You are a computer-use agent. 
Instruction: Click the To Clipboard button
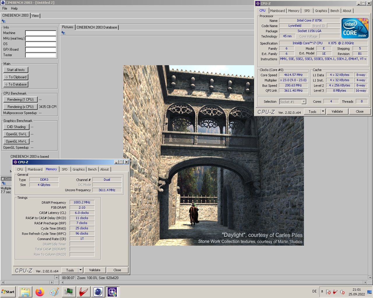tap(16, 77)
